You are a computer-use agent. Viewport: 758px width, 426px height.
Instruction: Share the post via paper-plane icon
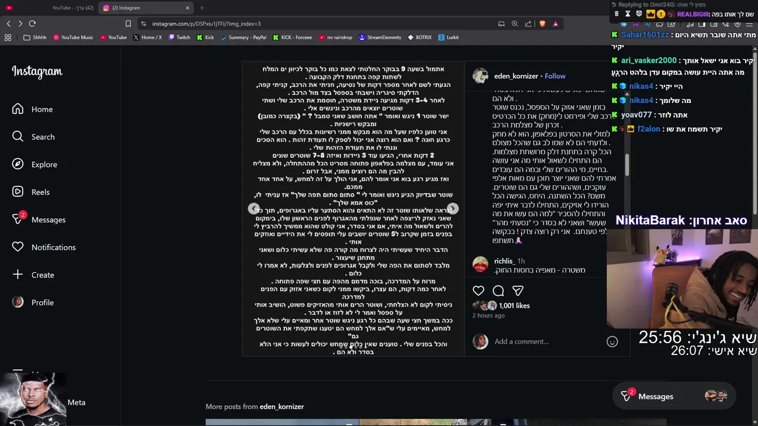coord(518,291)
